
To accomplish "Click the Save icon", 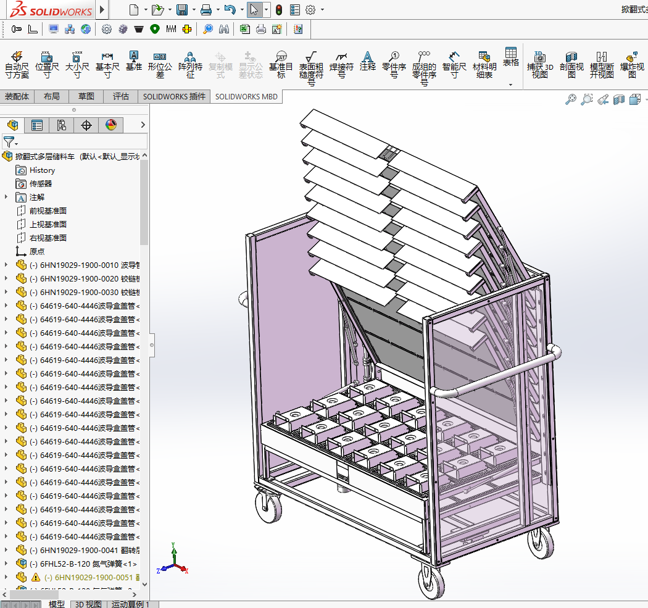I will pos(182,9).
